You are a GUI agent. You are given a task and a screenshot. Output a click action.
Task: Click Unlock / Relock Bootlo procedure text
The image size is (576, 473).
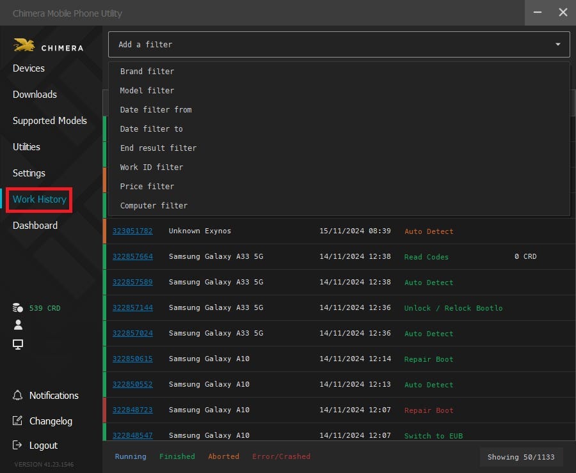click(453, 308)
